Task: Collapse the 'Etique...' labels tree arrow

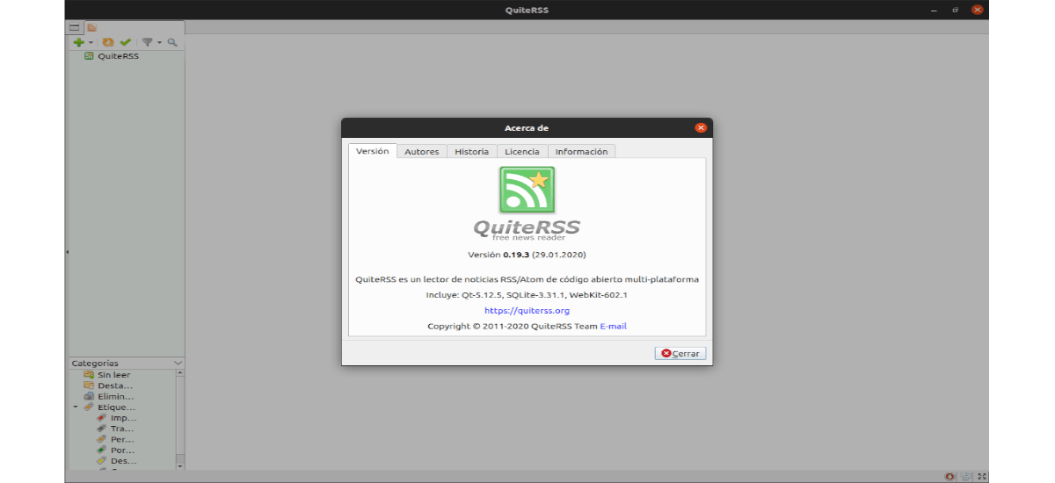Action: 76,407
